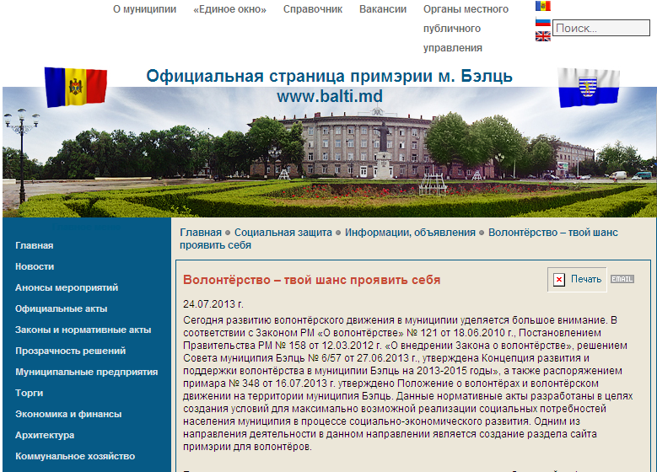657x472 pixels.
Task: Open Официальные акты in the sidebar
Action: pyautogui.click(x=61, y=308)
